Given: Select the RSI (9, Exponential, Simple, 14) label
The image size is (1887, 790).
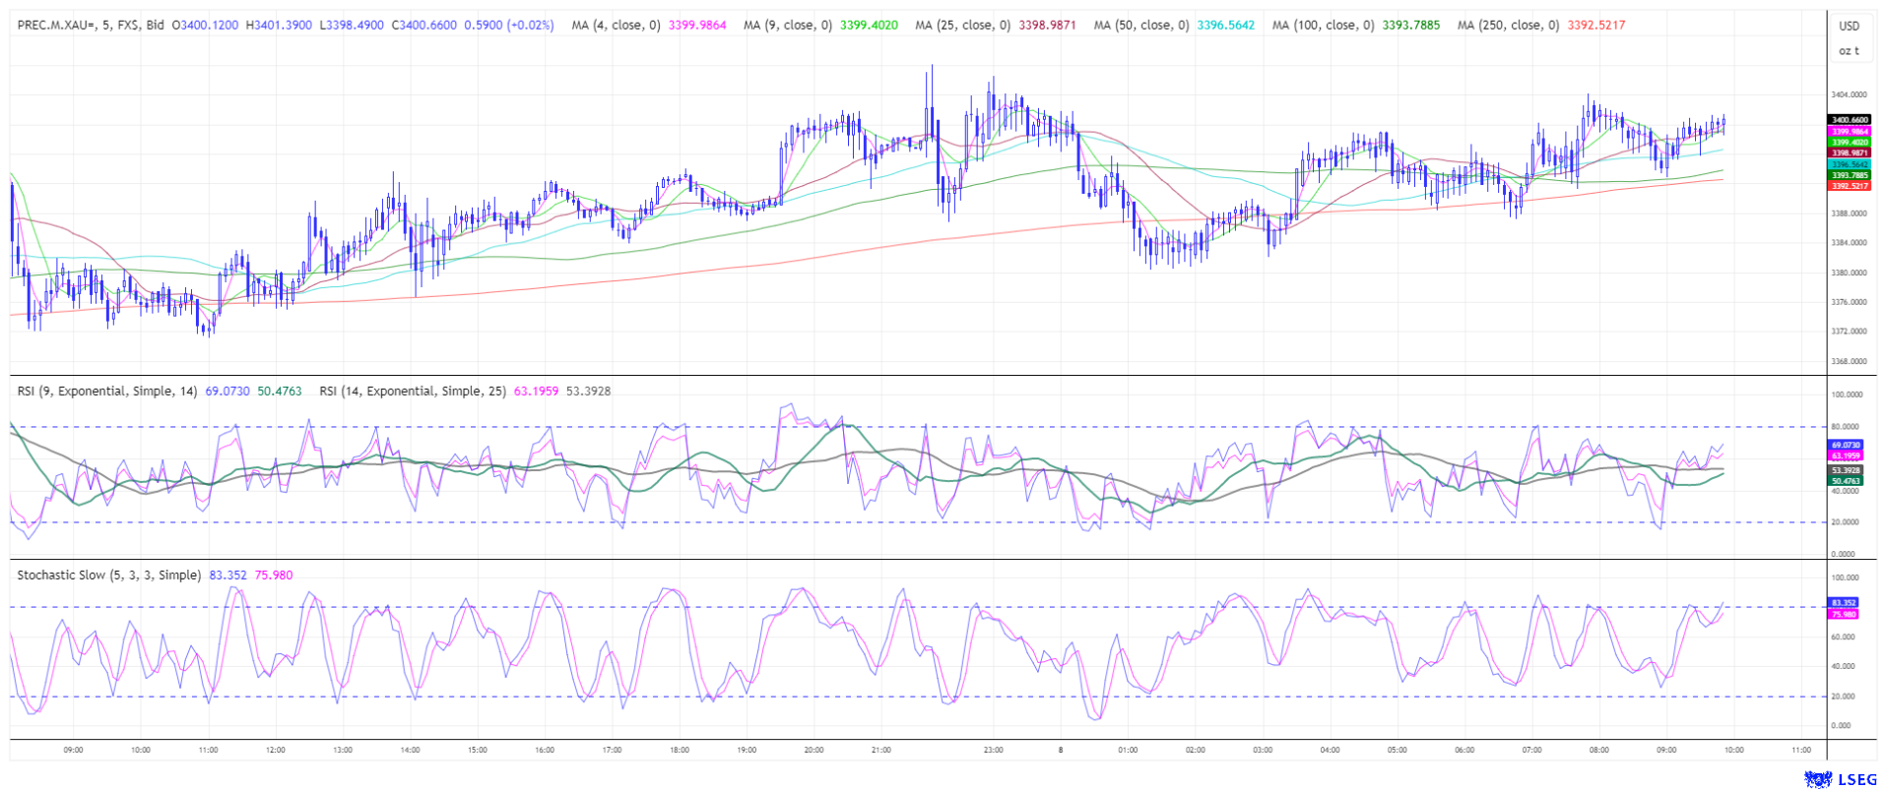Looking at the screenshot, I should point(106,391).
